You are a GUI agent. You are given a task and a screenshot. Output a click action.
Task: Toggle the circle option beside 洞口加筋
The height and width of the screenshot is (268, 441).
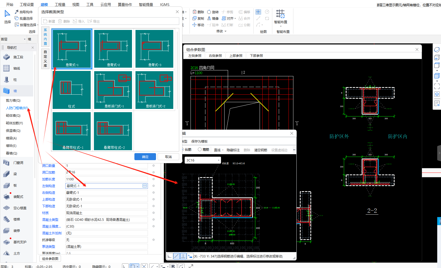pos(154,172)
